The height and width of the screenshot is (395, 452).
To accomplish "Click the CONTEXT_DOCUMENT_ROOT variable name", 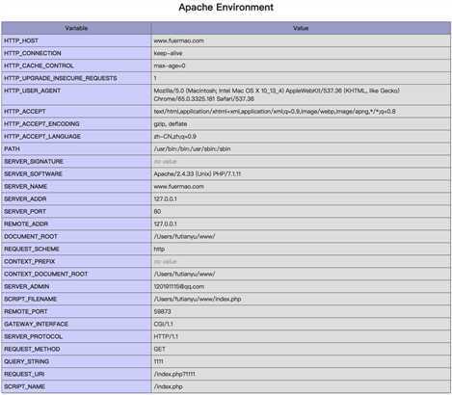I will [x=46, y=275].
